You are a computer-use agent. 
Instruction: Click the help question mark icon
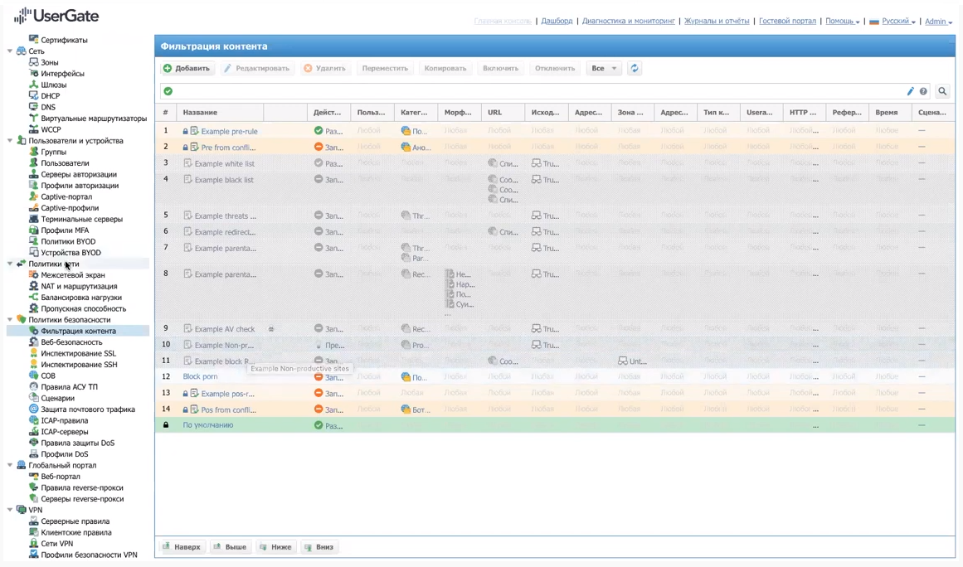coord(923,92)
